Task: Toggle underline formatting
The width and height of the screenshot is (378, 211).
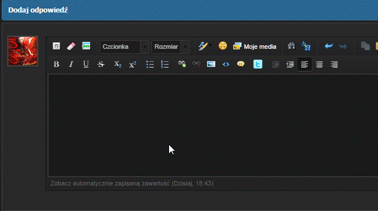Action: coord(86,64)
